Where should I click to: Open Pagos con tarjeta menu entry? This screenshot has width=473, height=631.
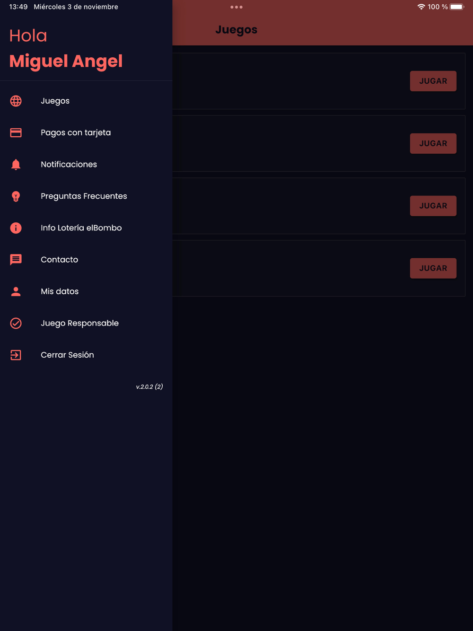(x=76, y=132)
